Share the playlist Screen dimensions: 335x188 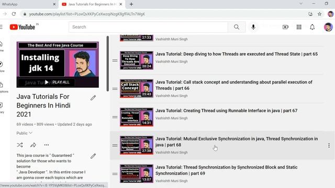tap(33, 145)
